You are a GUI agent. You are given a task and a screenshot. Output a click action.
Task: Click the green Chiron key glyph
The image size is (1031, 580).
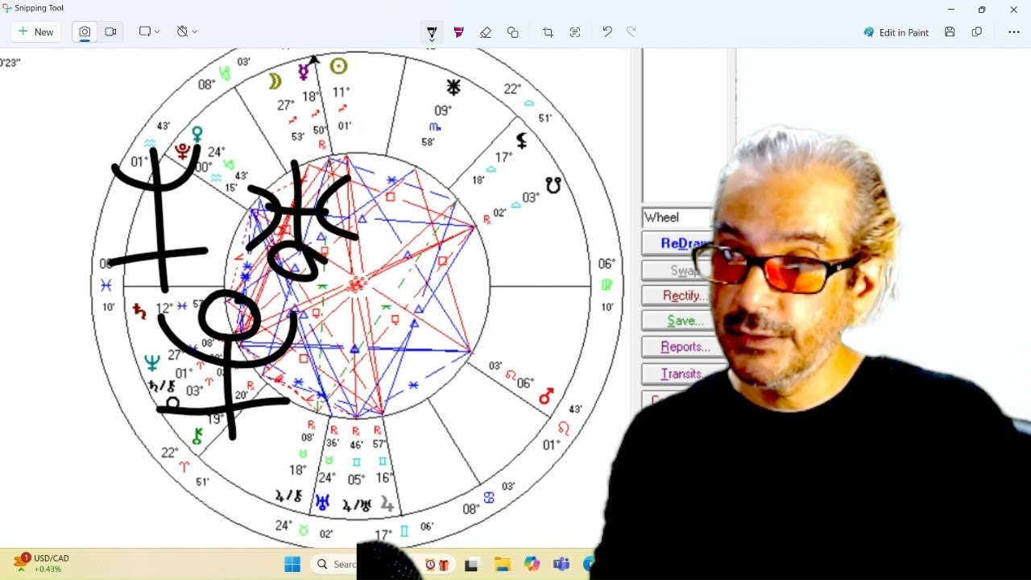click(x=197, y=436)
